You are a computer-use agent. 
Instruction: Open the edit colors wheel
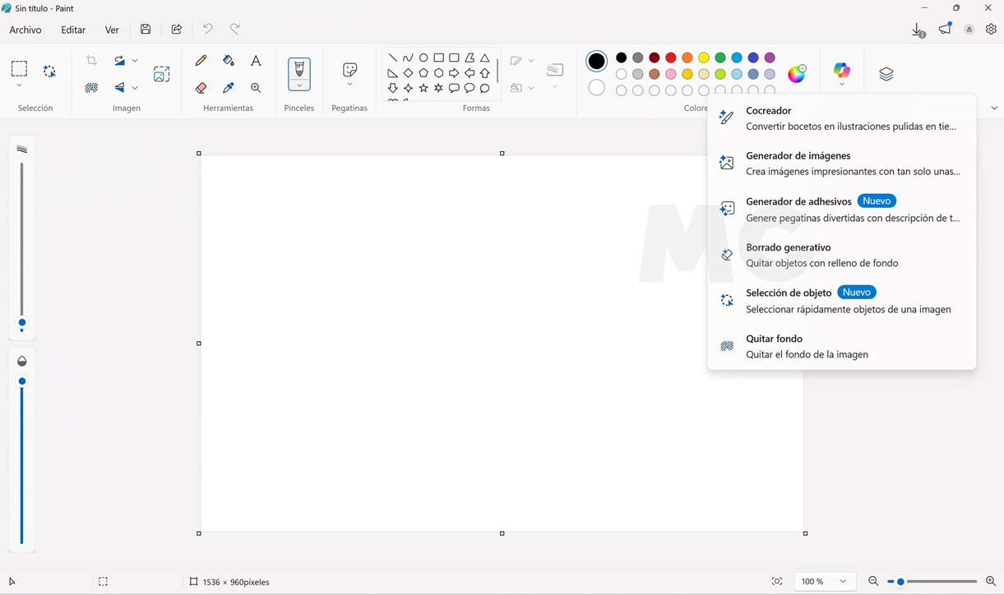click(x=797, y=74)
